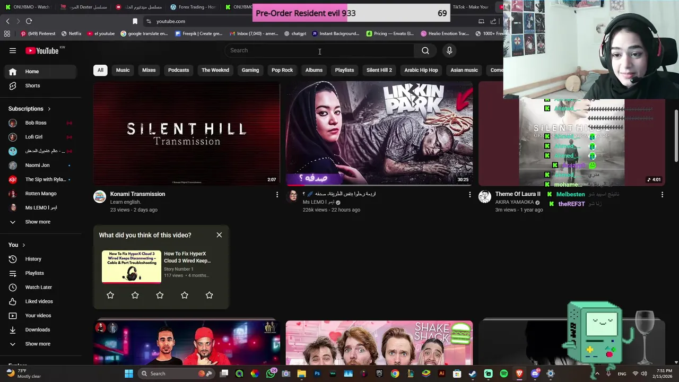Reload the page in the browser
The height and width of the screenshot is (382, 679).
coord(29,21)
